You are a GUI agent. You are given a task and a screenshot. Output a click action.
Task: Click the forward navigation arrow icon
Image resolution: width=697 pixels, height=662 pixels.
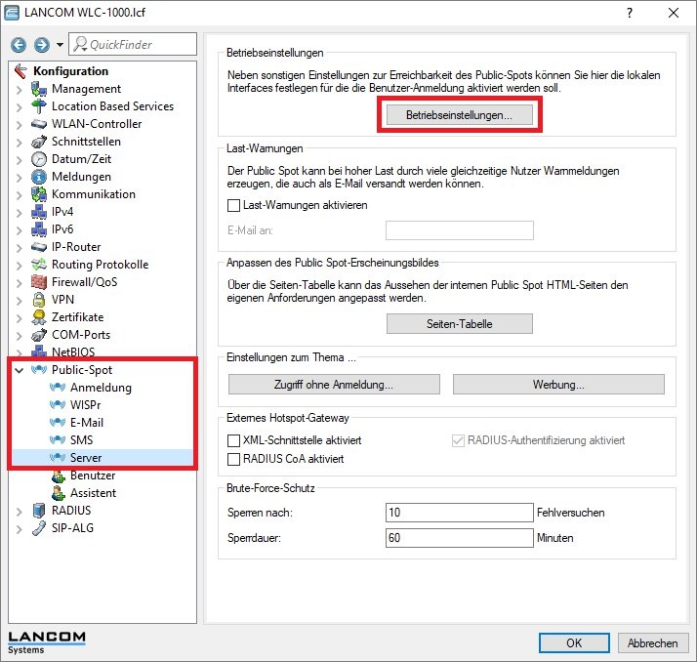coord(41,45)
